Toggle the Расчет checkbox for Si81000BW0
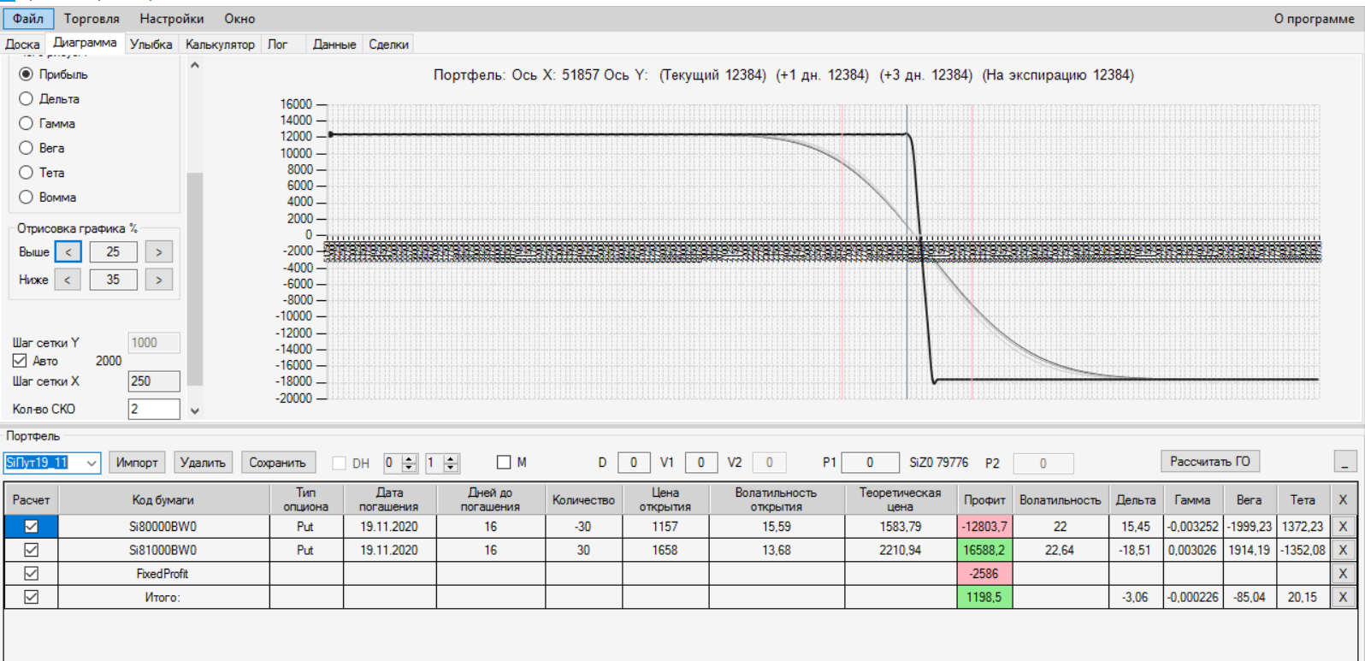This screenshot has height=661, width=1365. coord(32,550)
